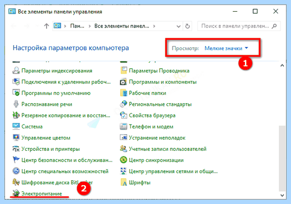The width and height of the screenshot is (291, 204).
Task: Click the search magnifier icon
Action: click(274, 26)
